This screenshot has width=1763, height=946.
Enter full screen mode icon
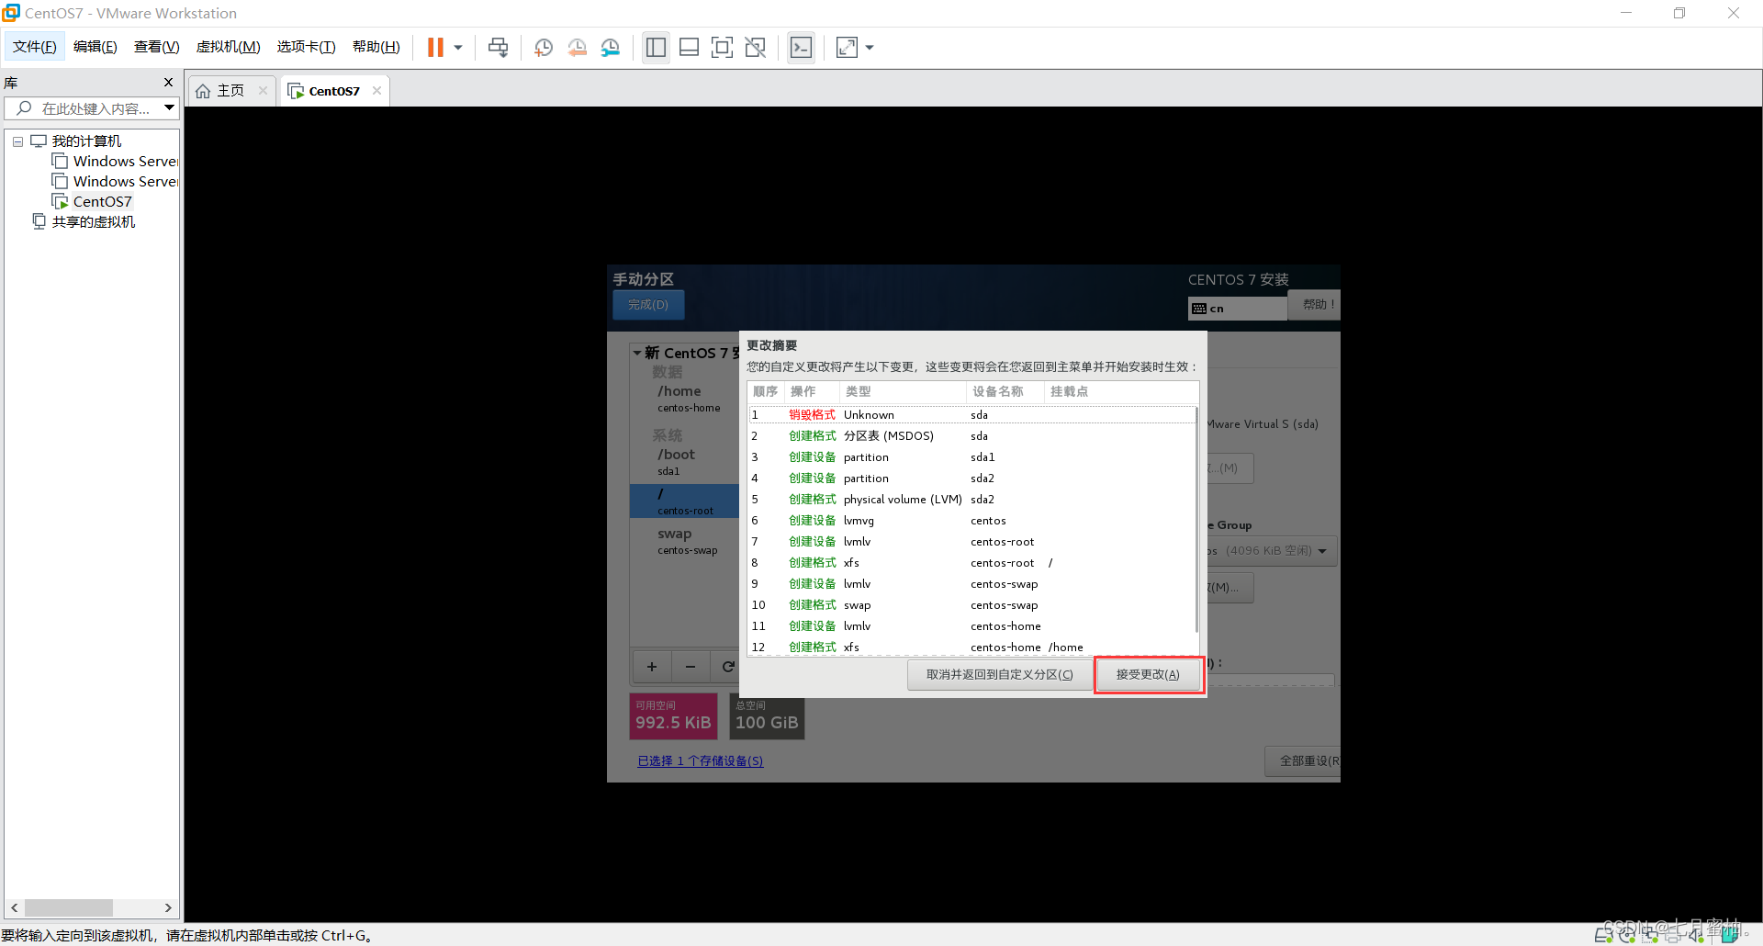[x=723, y=48]
